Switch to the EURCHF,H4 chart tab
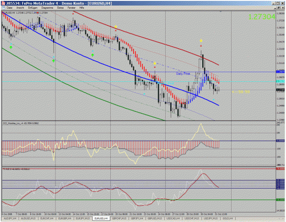 pyautogui.click(x=47, y=218)
